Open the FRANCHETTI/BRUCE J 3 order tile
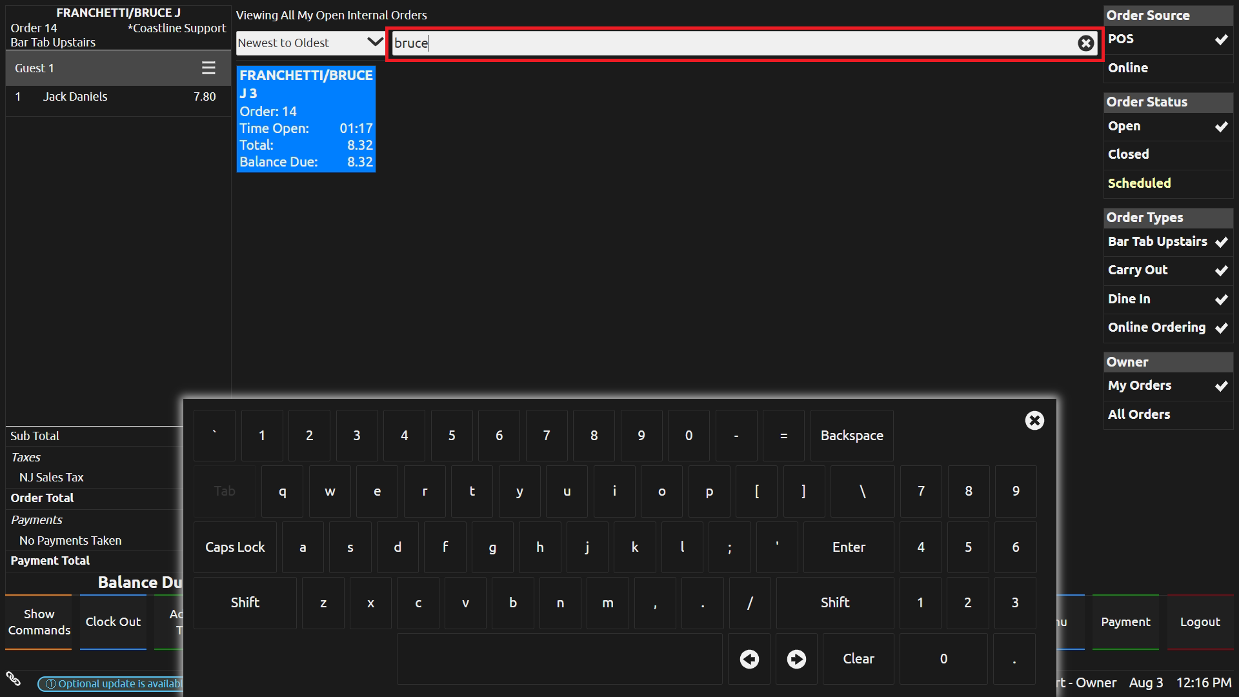 coord(306,119)
